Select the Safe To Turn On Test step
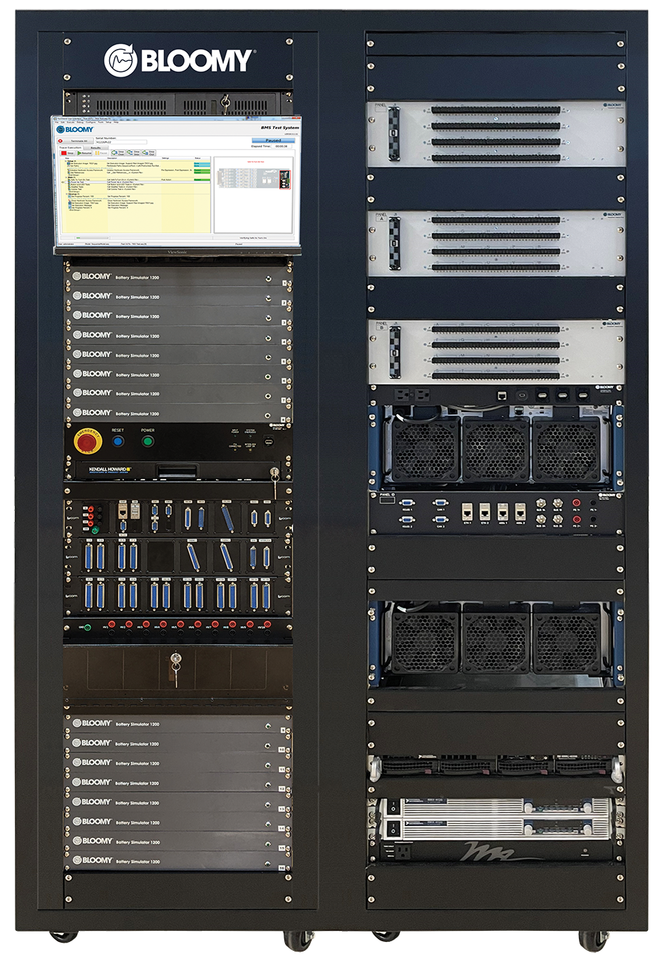Screen dimensions: 668x962 [x=79, y=180]
